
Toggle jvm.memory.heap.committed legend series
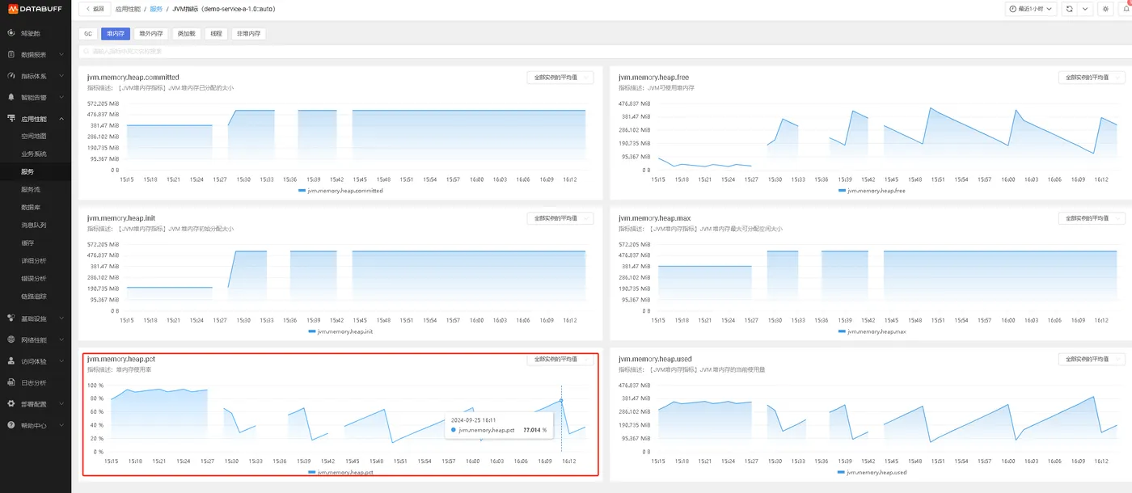pyautogui.click(x=340, y=191)
